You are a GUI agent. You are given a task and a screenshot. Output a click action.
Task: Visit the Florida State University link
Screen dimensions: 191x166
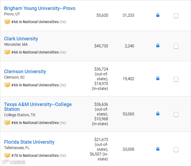(x=29, y=142)
